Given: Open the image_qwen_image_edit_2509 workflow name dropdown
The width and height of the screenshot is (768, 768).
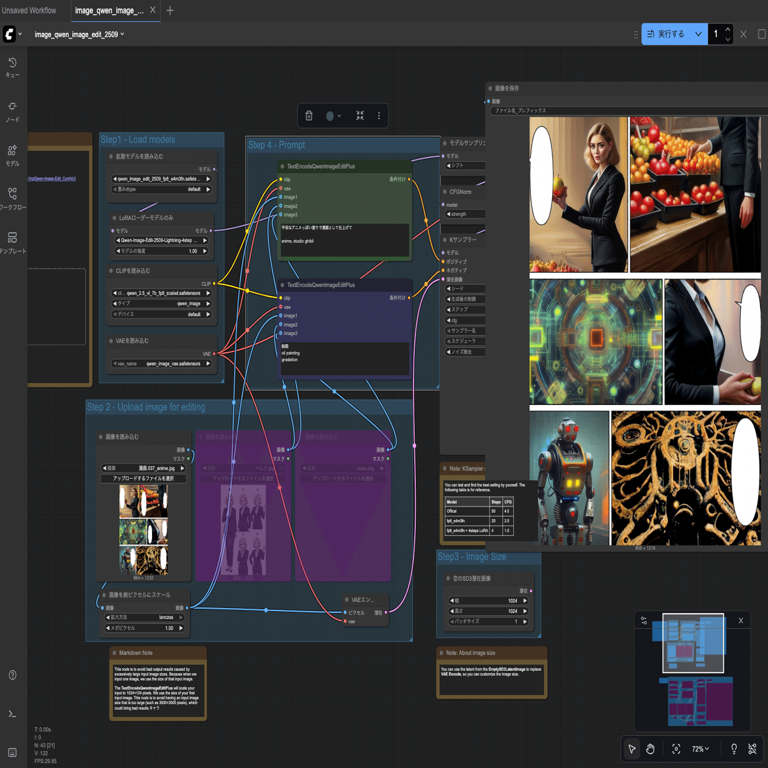Looking at the screenshot, I should click(79, 35).
